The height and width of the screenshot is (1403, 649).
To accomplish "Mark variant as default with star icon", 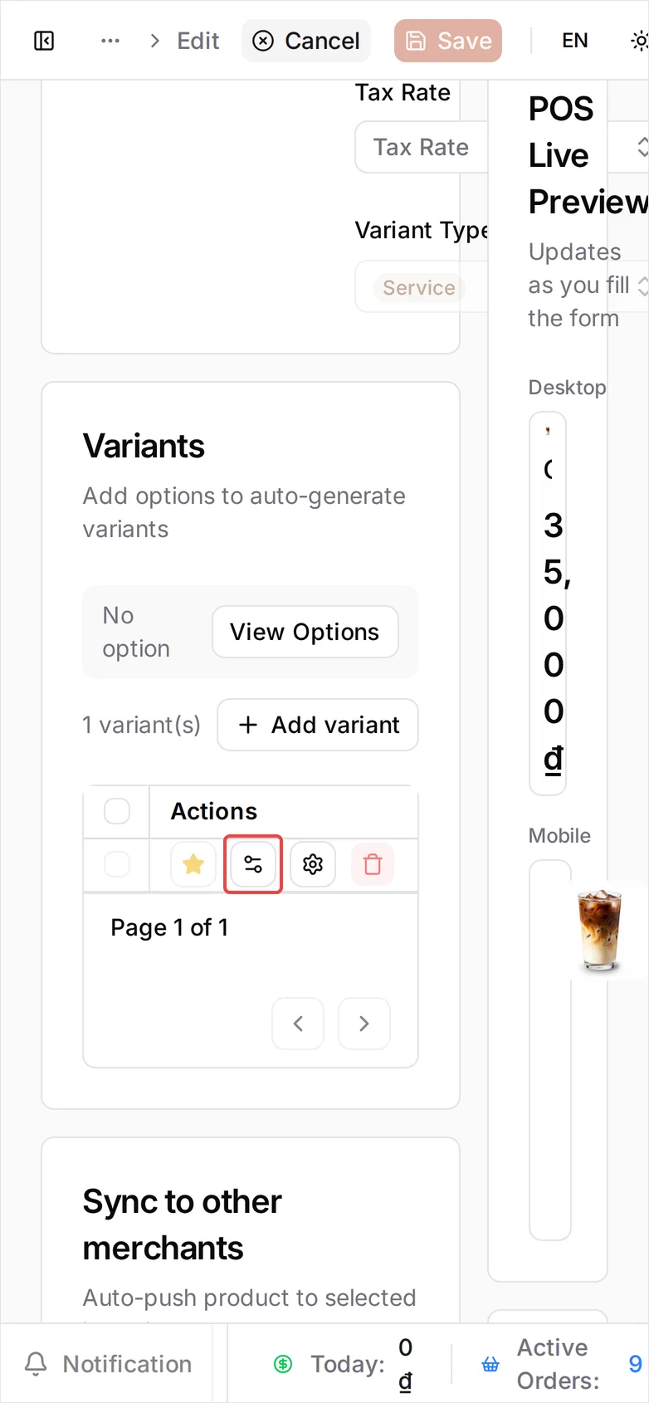I will tap(193, 864).
